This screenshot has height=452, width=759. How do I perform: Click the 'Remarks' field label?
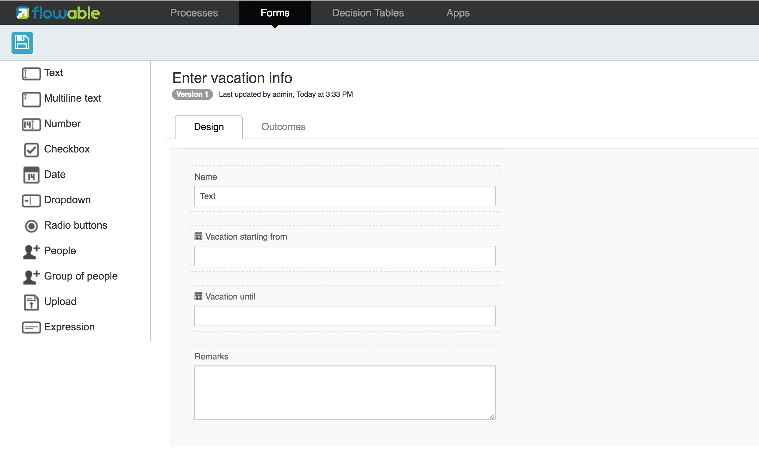coord(211,356)
